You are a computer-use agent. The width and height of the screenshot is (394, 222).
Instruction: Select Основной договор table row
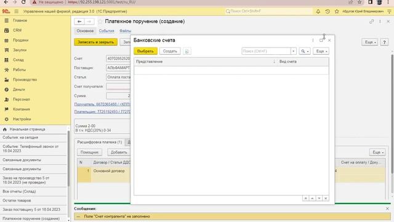[x=109, y=171]
